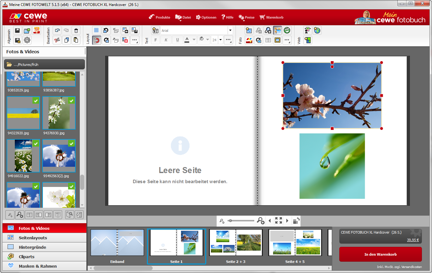Toggle the checkmark on photo 94376930.jpg

(72, 101)
